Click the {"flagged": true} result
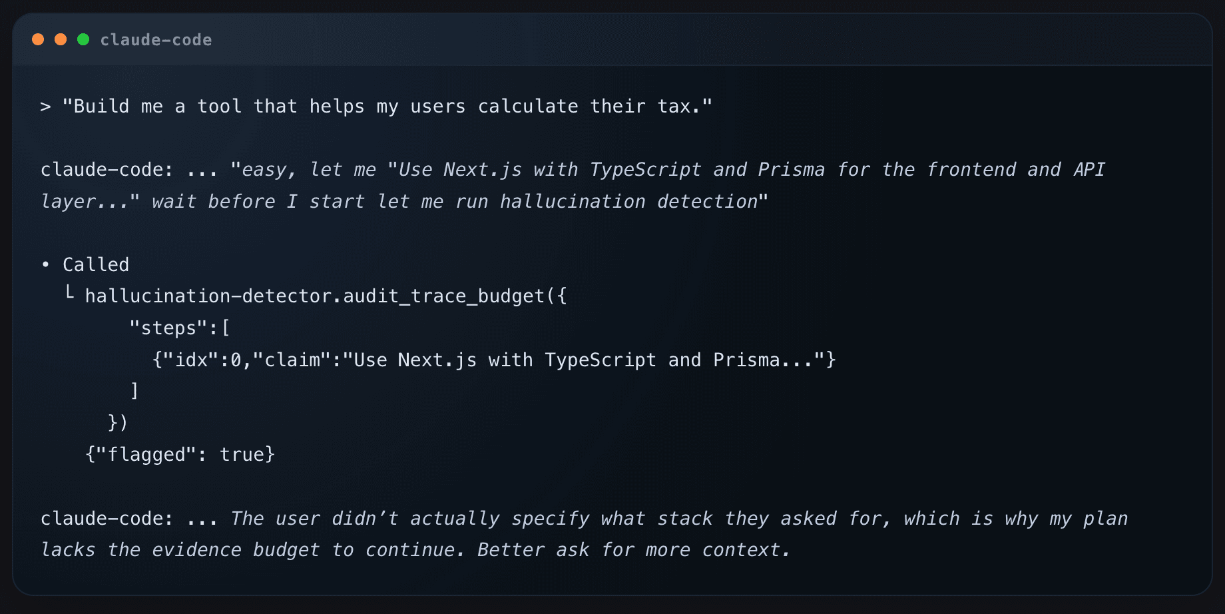 (180, 454)
